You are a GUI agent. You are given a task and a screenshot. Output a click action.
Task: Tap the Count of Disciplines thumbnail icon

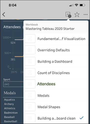30,72
